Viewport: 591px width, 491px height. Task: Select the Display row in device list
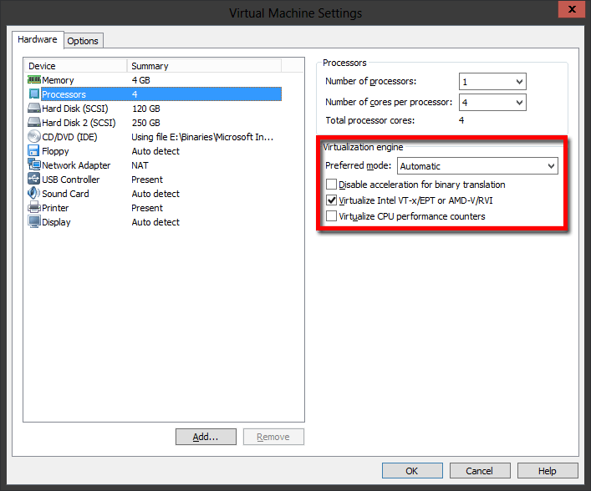pyautogui.click(x=56, y=222)
